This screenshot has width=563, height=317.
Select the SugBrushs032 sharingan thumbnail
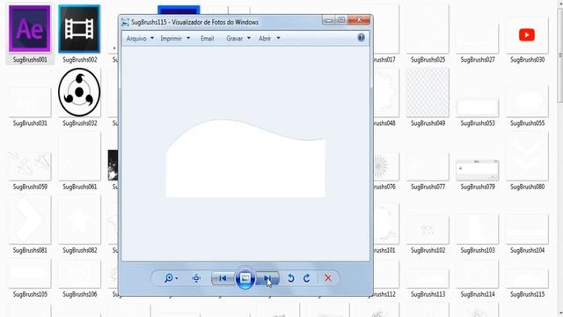point(79,92)
